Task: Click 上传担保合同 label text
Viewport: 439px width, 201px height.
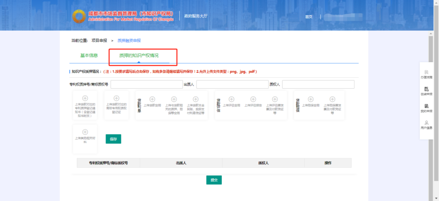Action: pyautogui.click(x=311, y=106)
